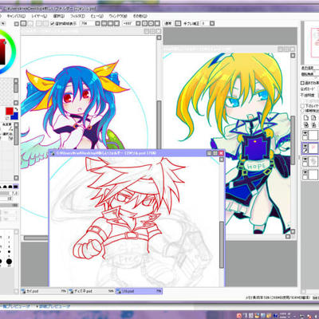Click the reset zoom toolbar button
Viewport: 319px width, 319px height.
point(116,24)
